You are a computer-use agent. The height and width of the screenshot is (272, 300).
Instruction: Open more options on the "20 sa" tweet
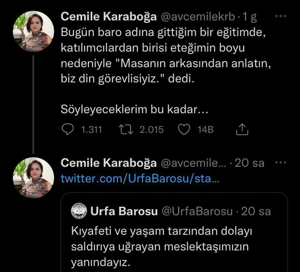(281, 163)
